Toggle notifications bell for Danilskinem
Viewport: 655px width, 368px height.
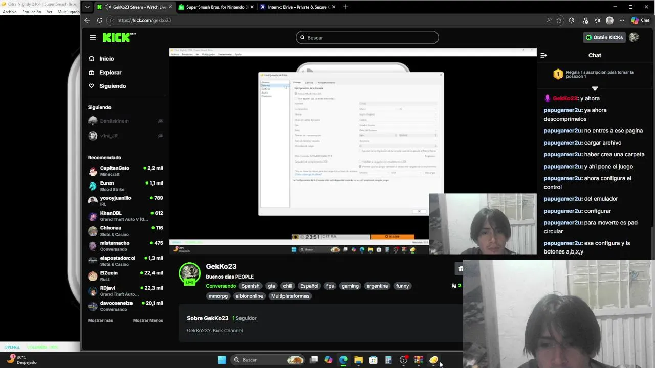click(160, 121)
